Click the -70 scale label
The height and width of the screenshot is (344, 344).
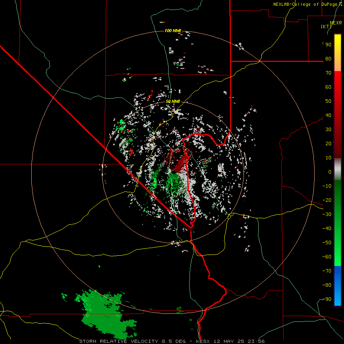(327, 271)
